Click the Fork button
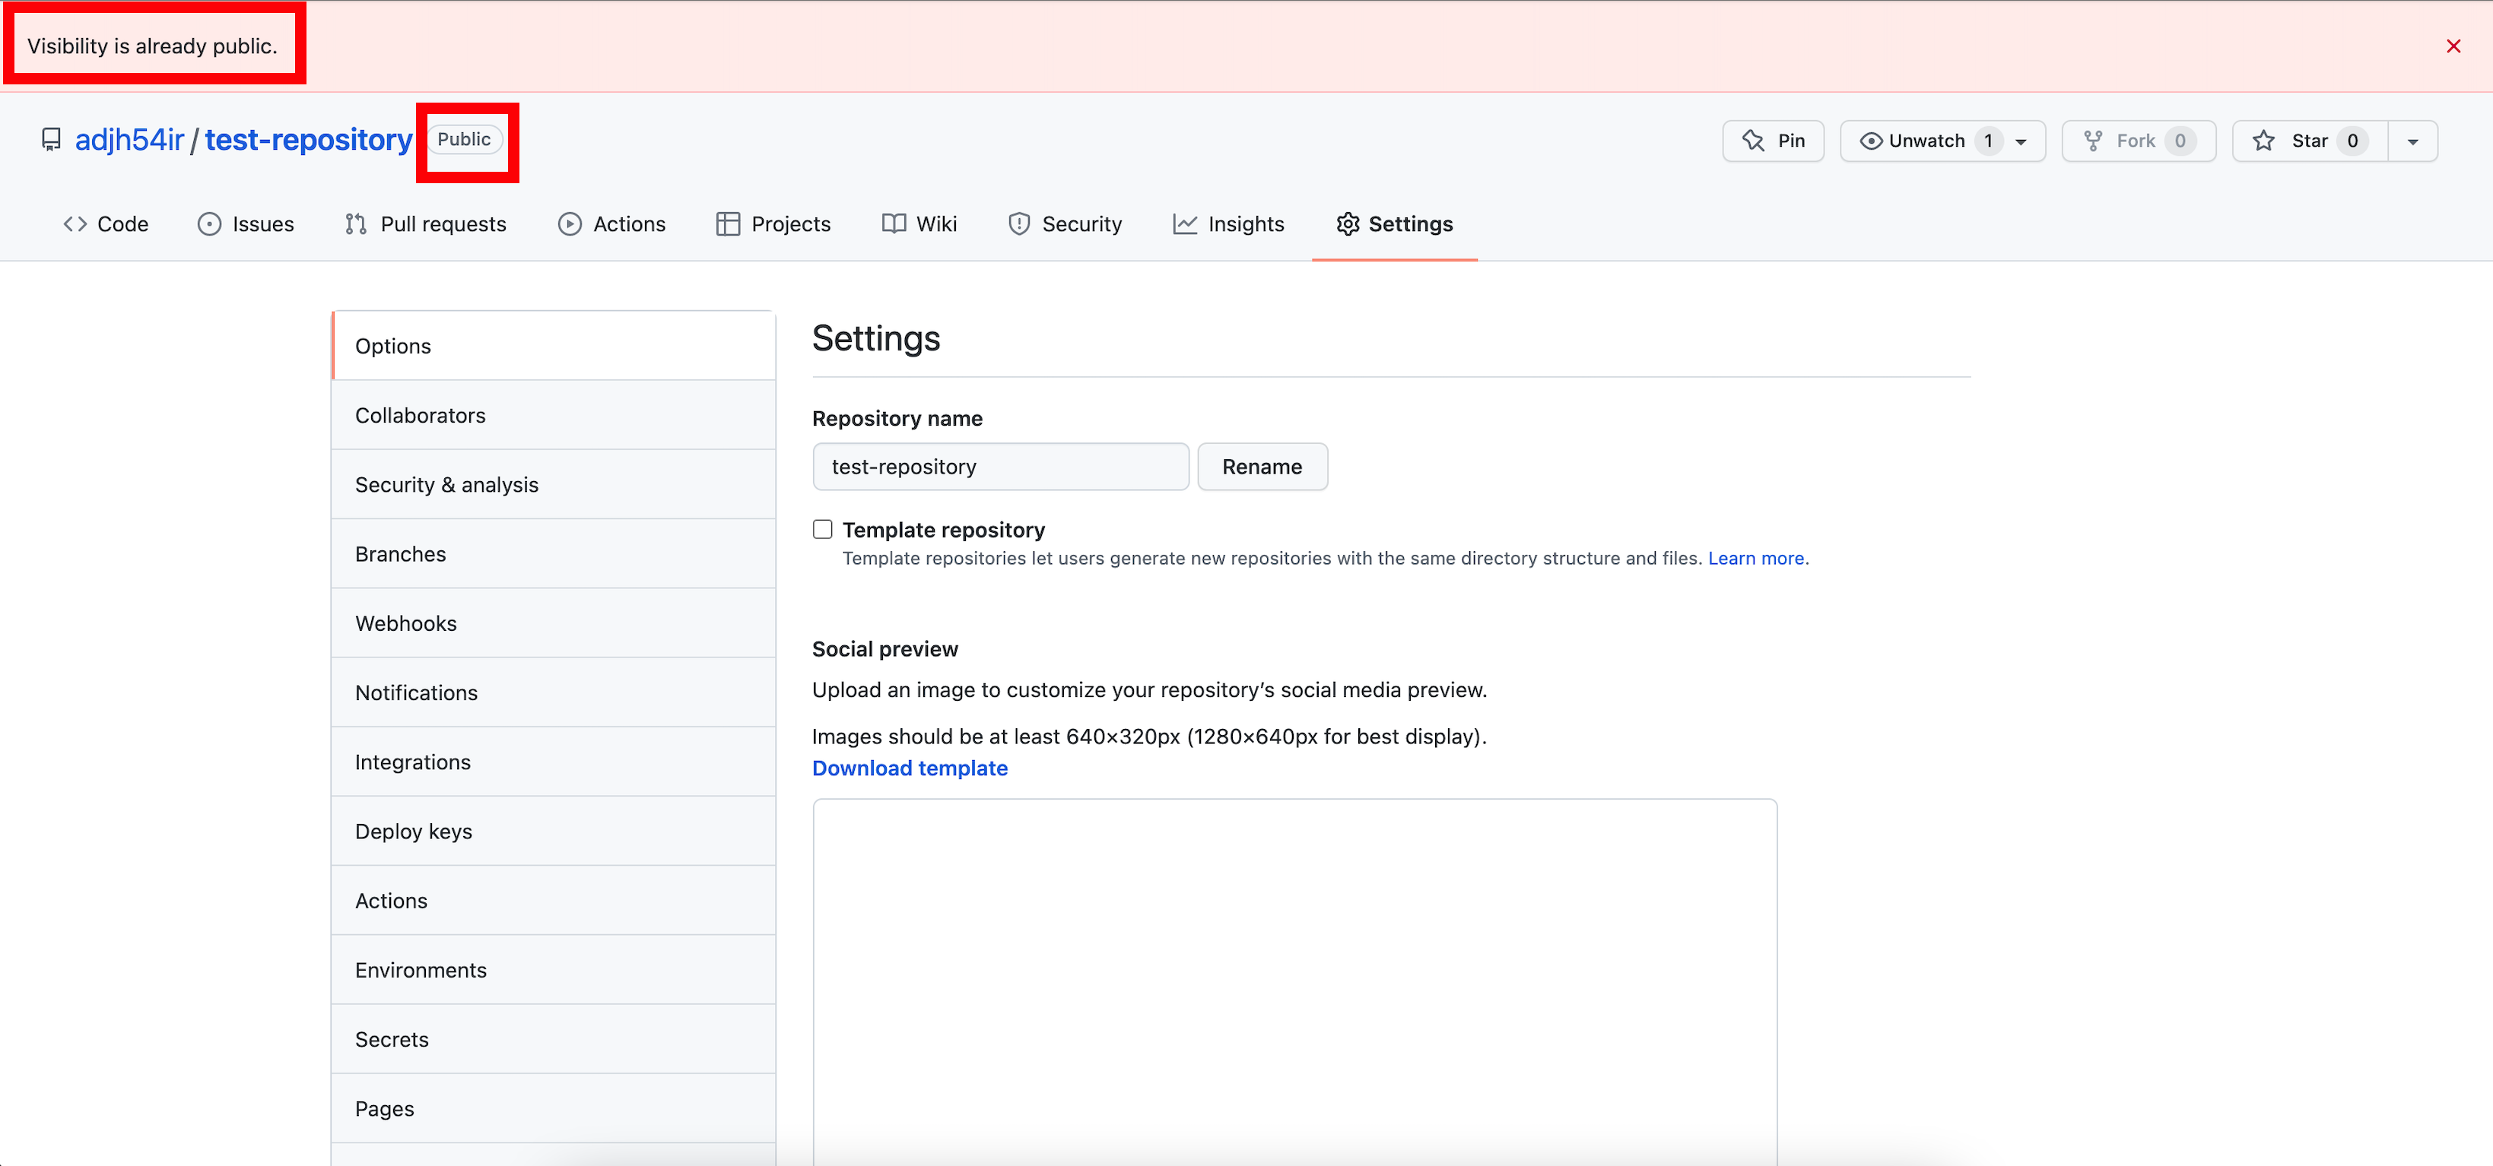The height and width of the screenshot is (1166, 2493). (x=2137, y=141)
